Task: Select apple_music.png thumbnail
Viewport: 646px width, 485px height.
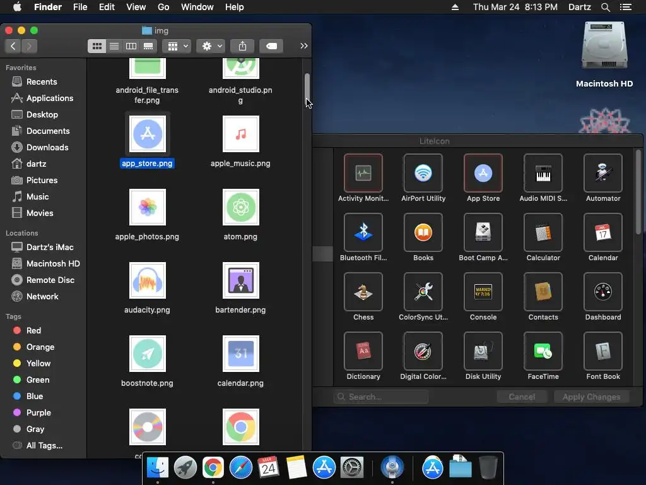Action: click(x=241, y=134)
